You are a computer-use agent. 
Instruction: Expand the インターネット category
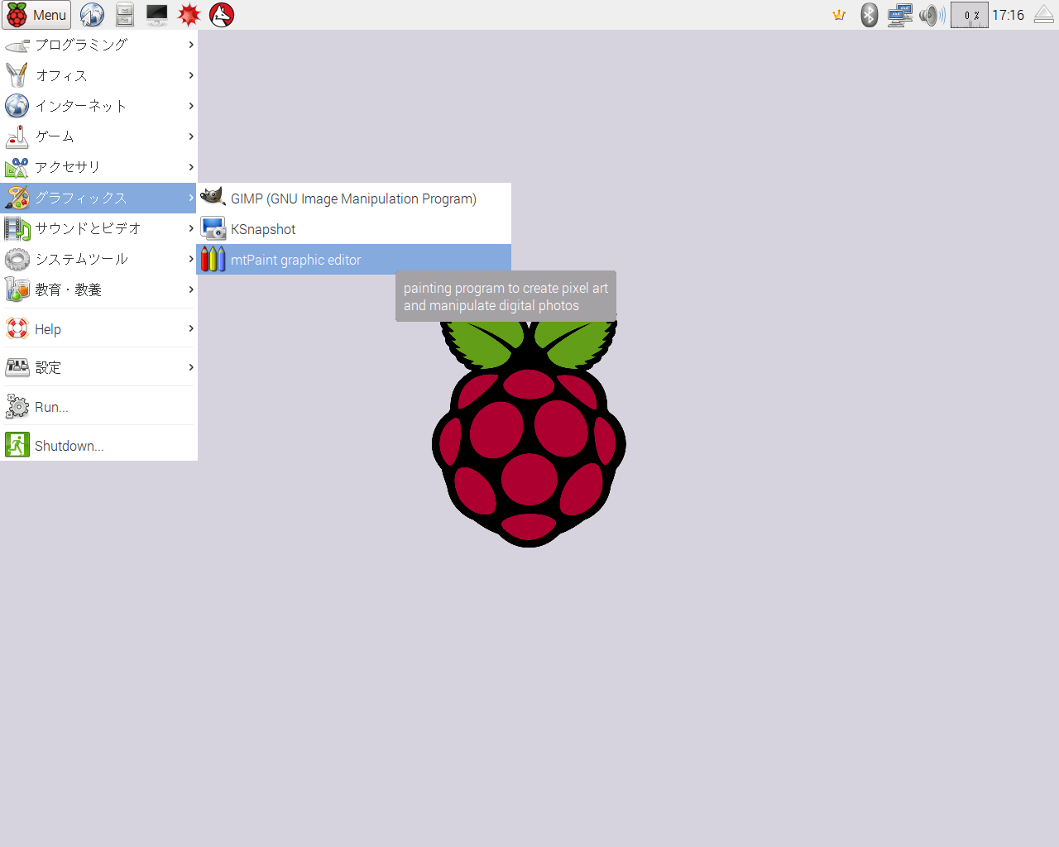pyautogui.click(x=98, y=106)
